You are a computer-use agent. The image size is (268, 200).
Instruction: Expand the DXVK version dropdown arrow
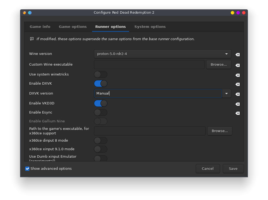227,93
